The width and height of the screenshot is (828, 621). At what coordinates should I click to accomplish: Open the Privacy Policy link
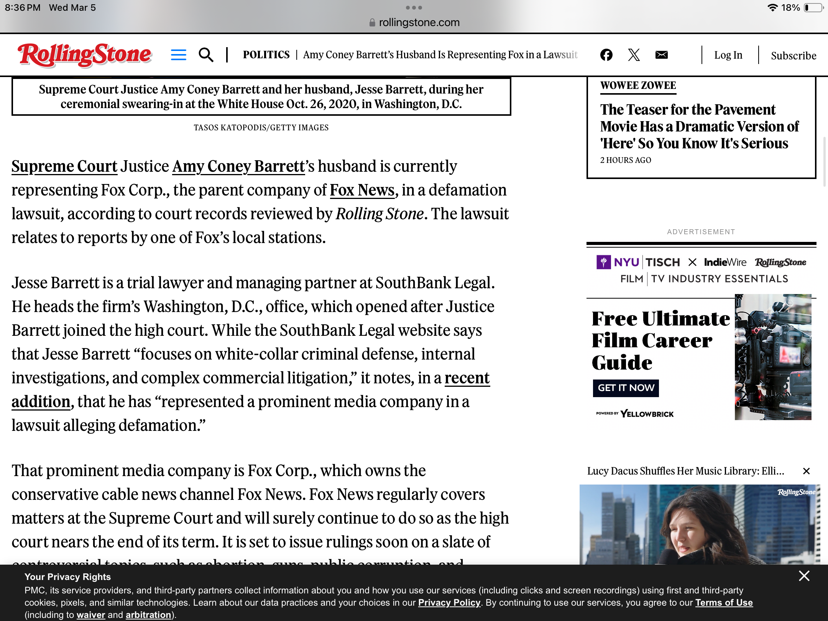(x=449, y=603)
